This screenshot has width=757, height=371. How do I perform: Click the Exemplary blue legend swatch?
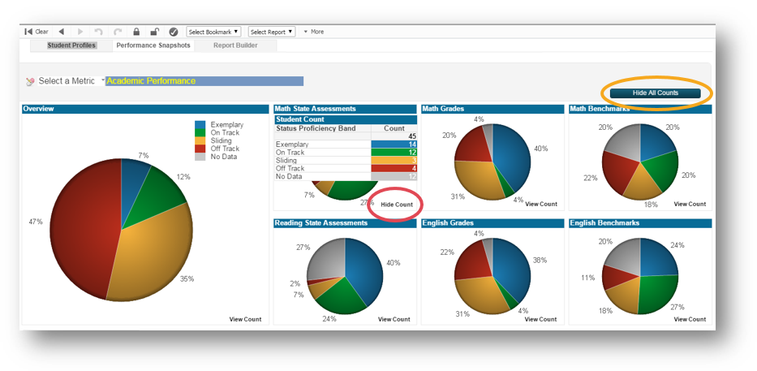[200, 126]
